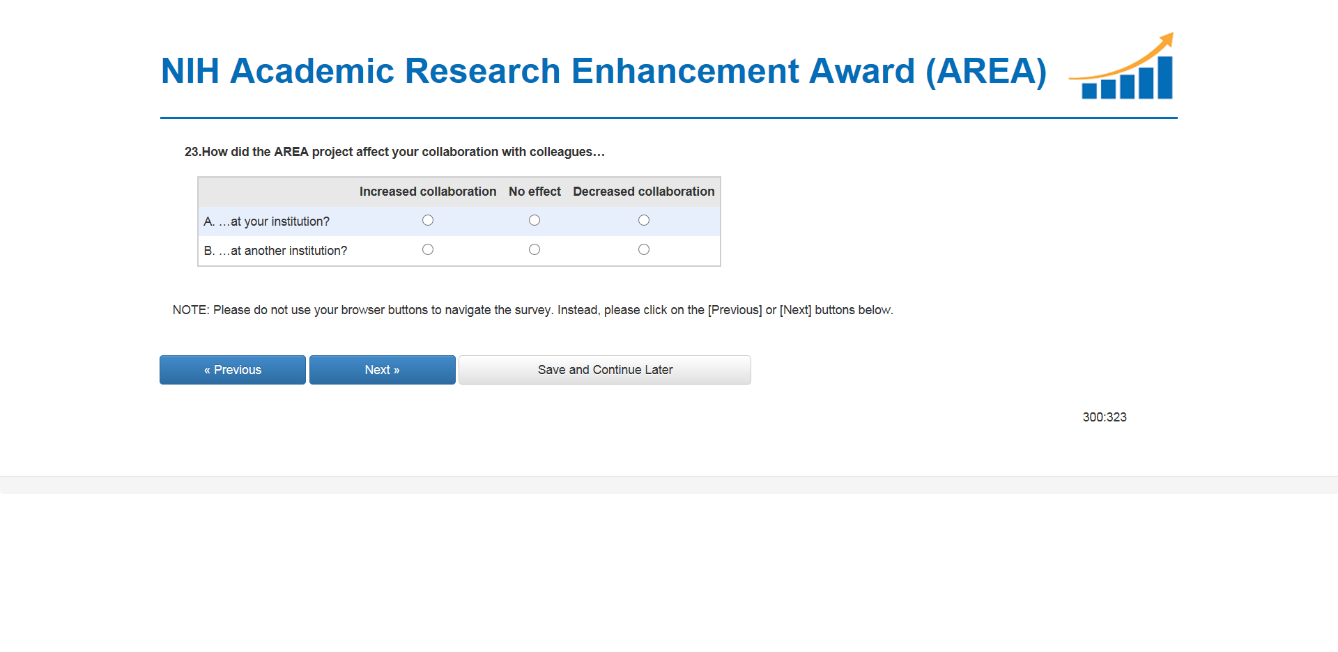Choose Decreased collaboration for another institution
The image size is (1338, 652).
coord(644,249)
